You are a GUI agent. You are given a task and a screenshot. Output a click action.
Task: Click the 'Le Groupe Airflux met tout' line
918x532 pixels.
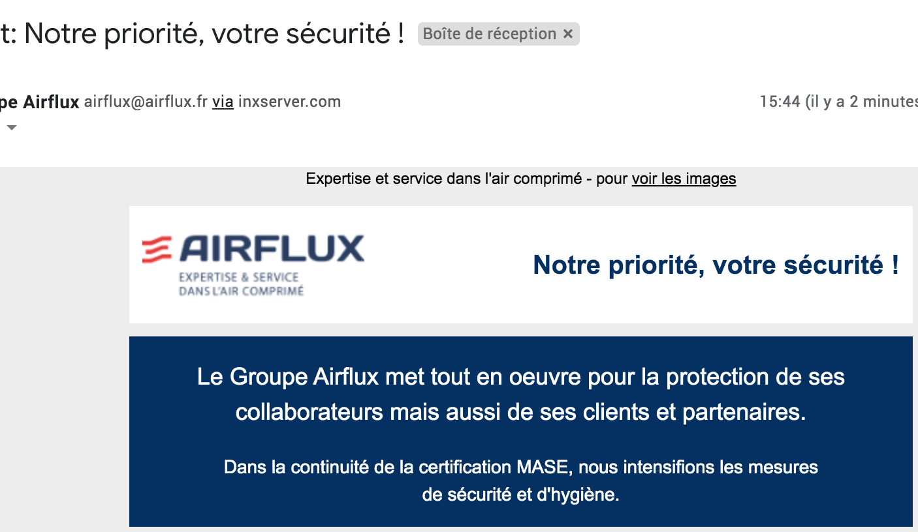point(521,377)
